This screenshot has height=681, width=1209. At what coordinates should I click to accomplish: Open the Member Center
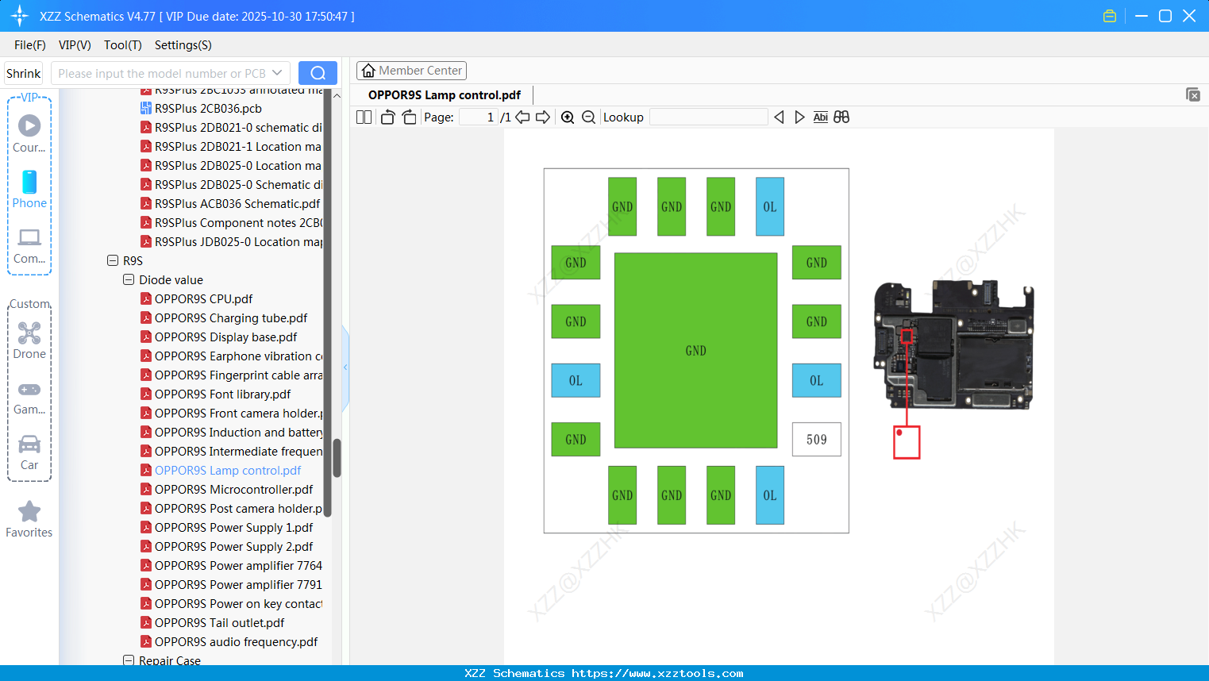pos(411,71)
